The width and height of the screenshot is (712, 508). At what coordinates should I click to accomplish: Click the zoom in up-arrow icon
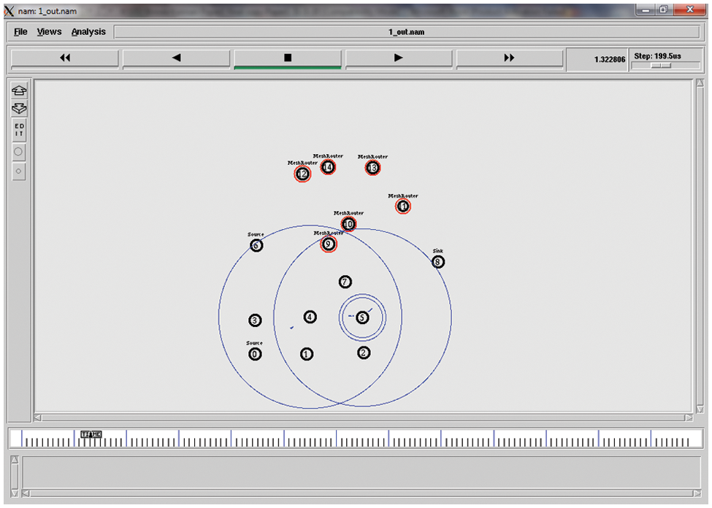pyautogui.click(x=19, y=91)
